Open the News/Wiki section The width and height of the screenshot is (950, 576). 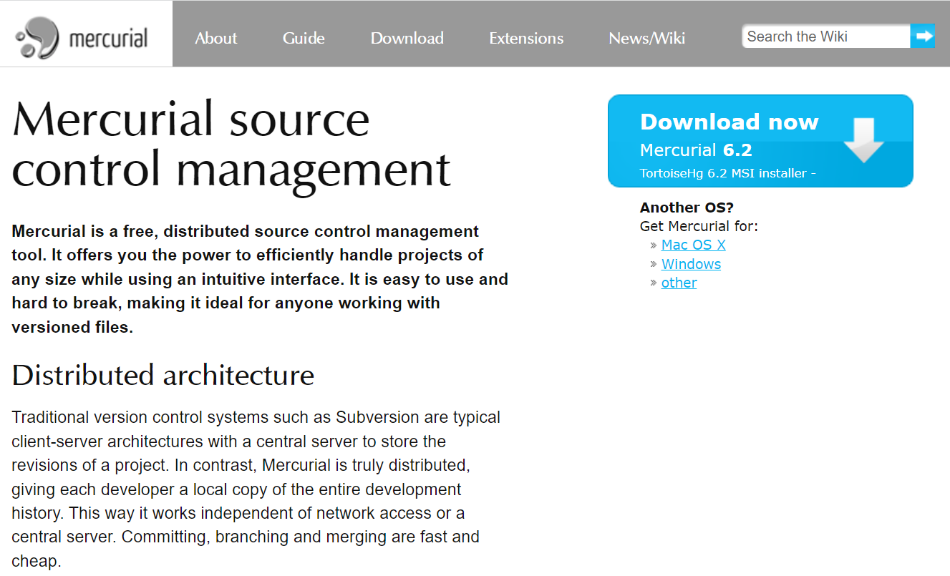646,38
